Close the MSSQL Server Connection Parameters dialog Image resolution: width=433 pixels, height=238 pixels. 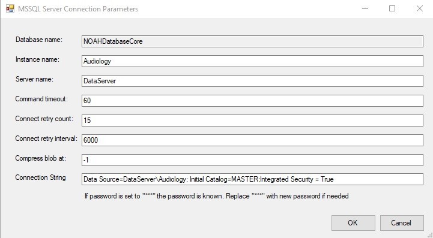point(419,8)
